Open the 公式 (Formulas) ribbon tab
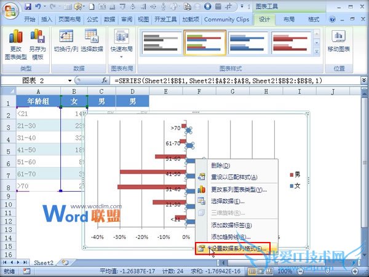The image size is (369, 277). (x=92, y=20)
